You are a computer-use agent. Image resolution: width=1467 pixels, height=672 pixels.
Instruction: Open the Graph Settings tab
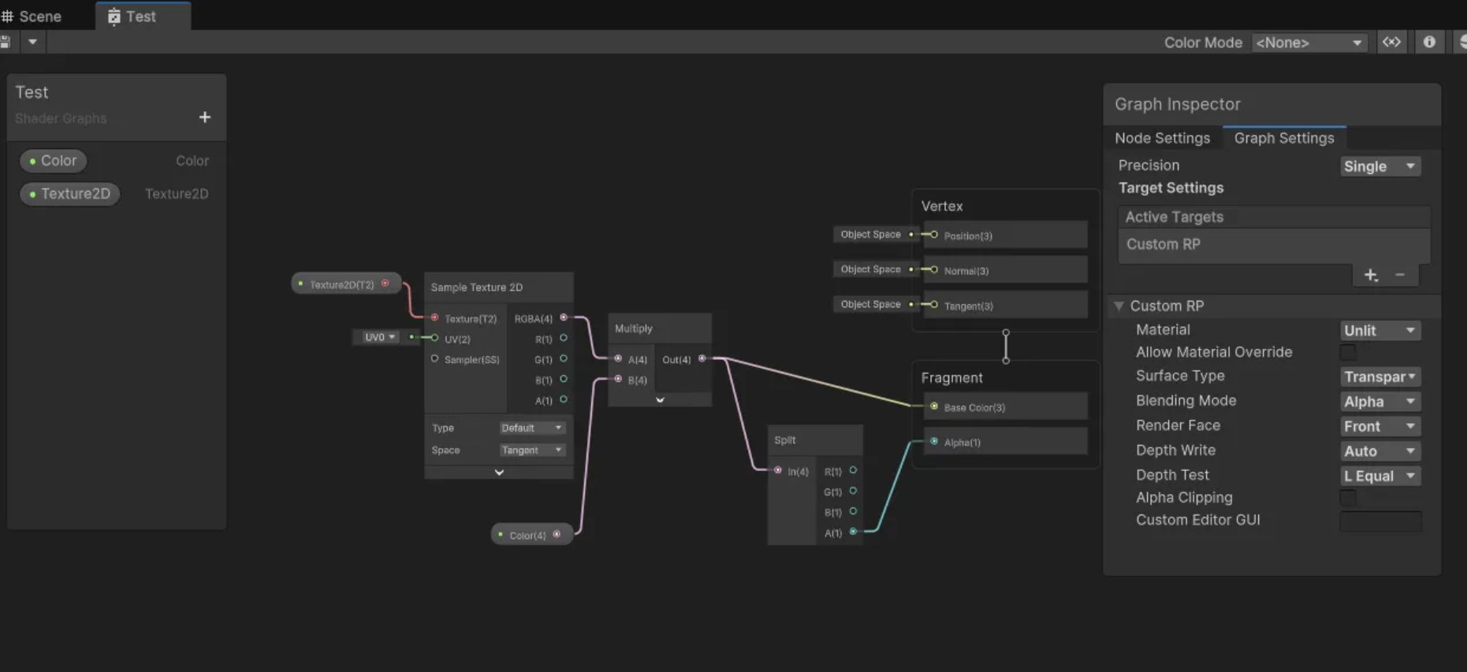pos(1284,138)
